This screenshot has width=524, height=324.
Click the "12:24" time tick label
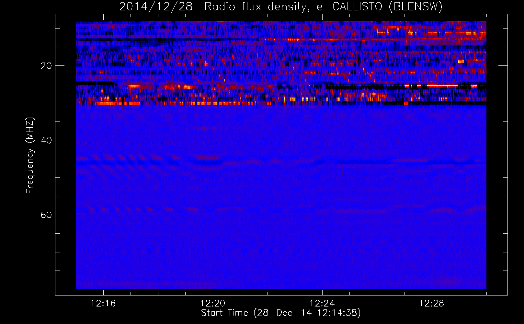322,304
